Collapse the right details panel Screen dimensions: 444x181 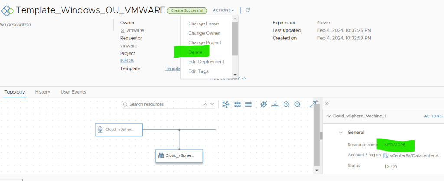point(327,103)
